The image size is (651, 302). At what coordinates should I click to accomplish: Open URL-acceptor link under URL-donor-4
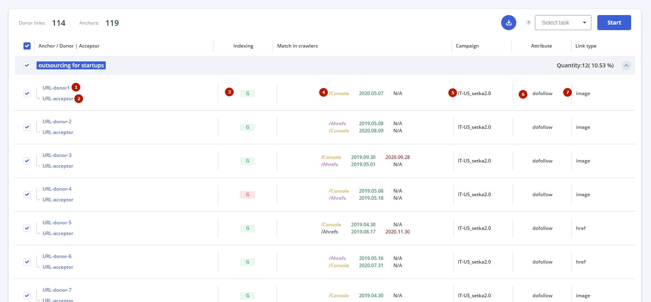58,200
